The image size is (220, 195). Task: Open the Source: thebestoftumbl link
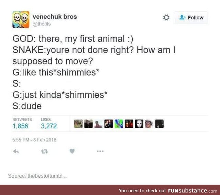(x=37, y=176)
